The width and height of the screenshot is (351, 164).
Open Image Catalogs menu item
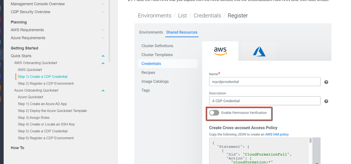pyautogui.click(x=155, y=81)
